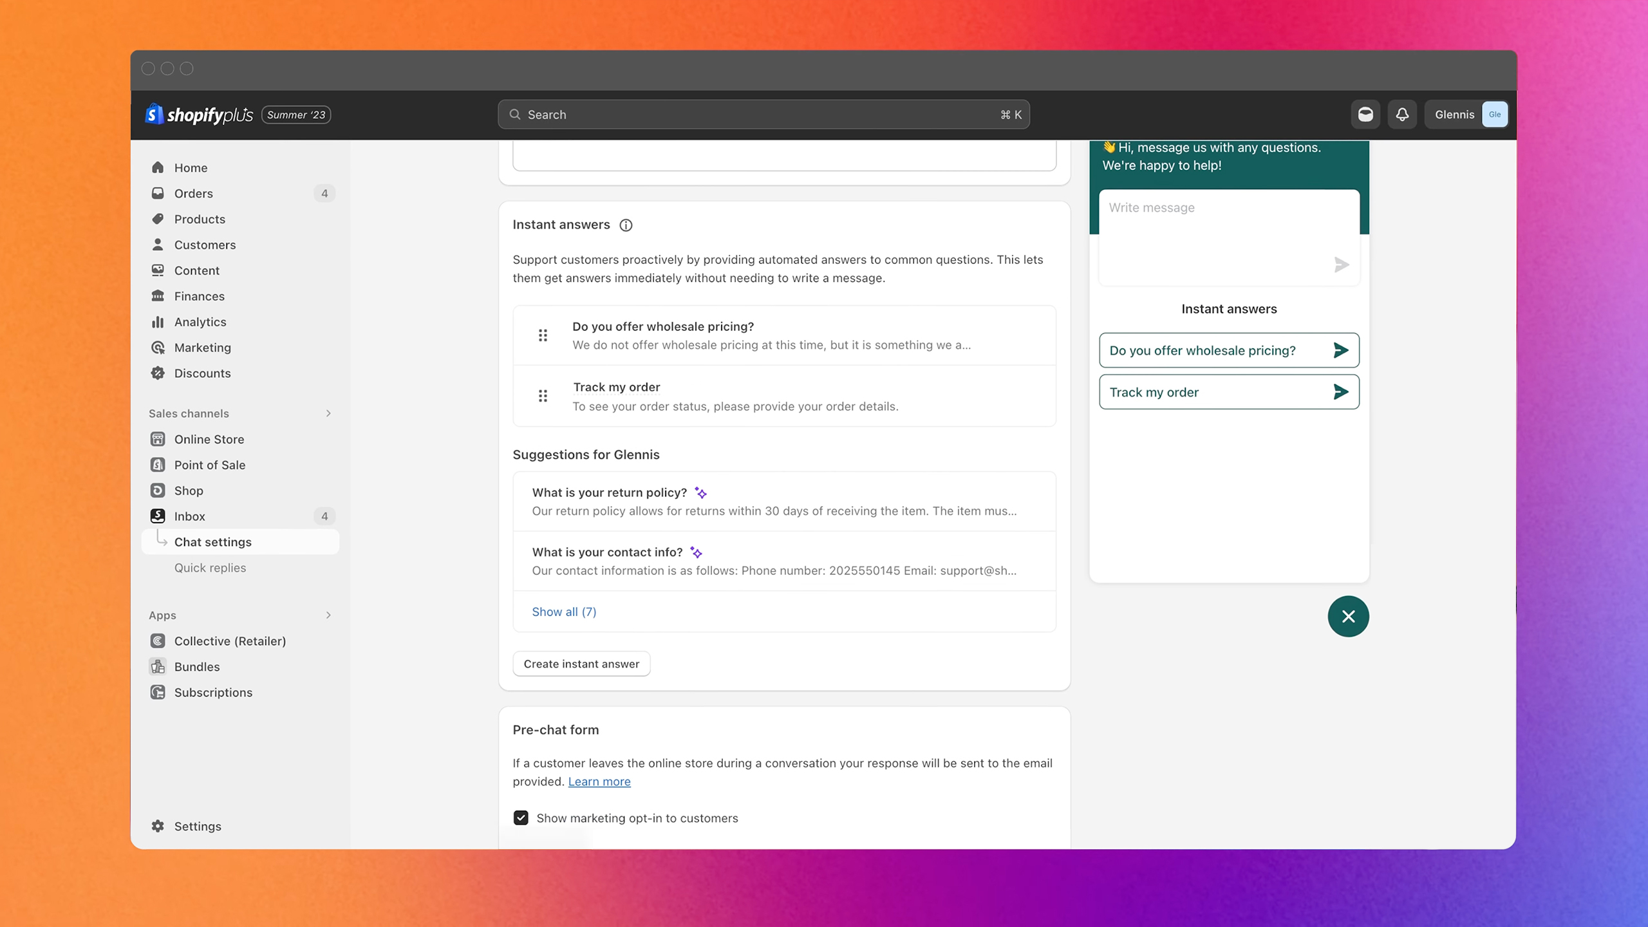Close the chat preview with X button
Viewport: 1648px width, 927px height.
1348,617
